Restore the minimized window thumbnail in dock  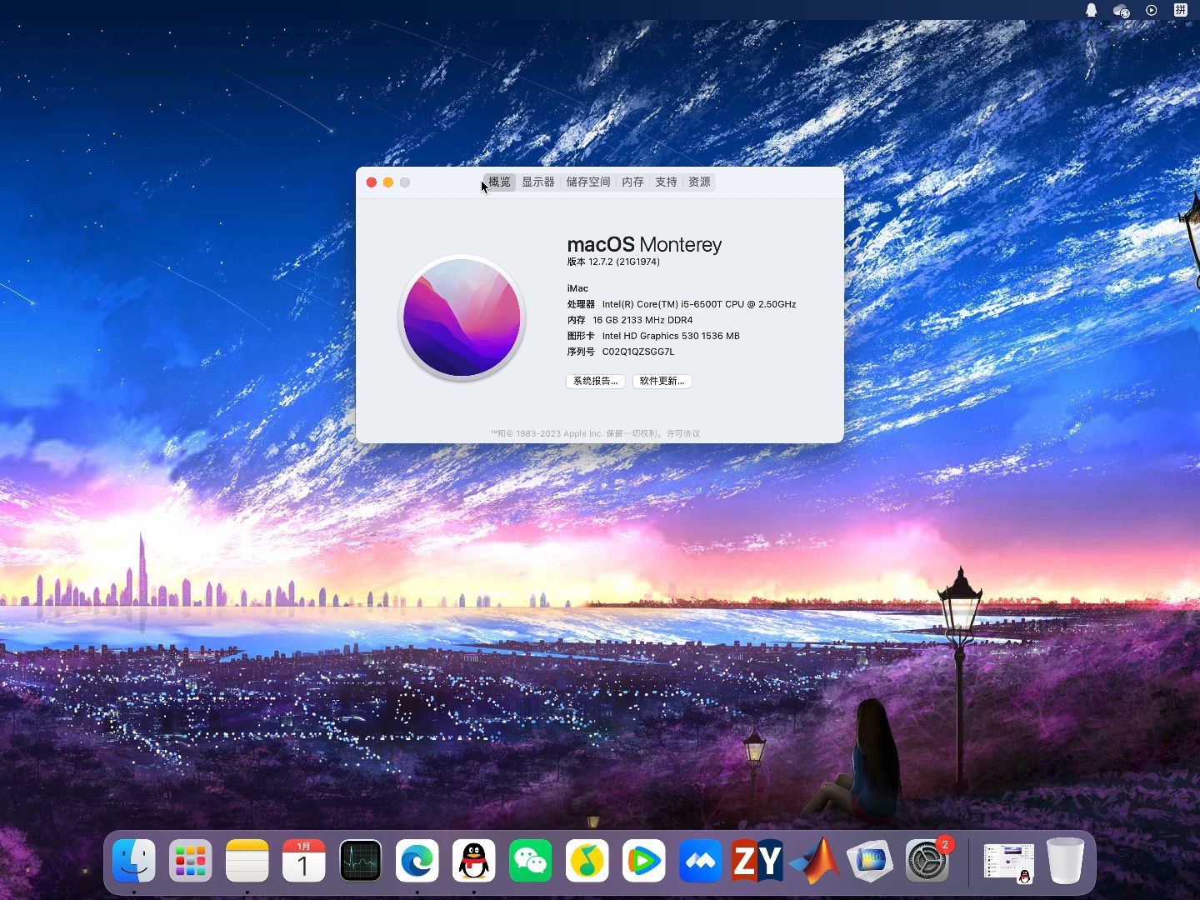[1009, 862]
